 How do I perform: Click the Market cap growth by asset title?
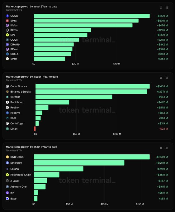click(31, 7)
